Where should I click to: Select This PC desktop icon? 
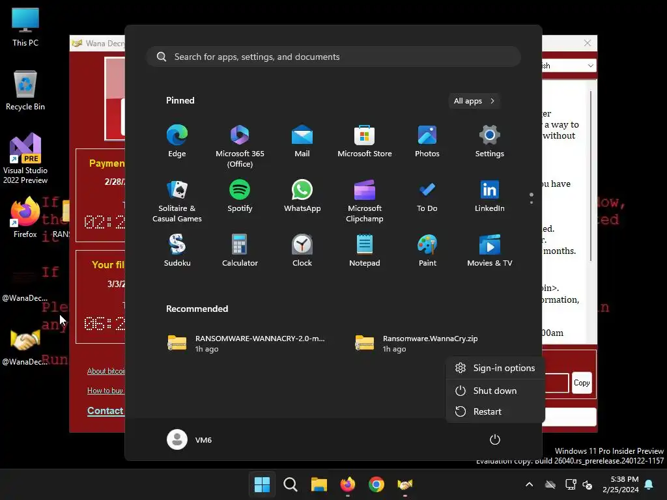pyautogui.click(x=25, y=27)
